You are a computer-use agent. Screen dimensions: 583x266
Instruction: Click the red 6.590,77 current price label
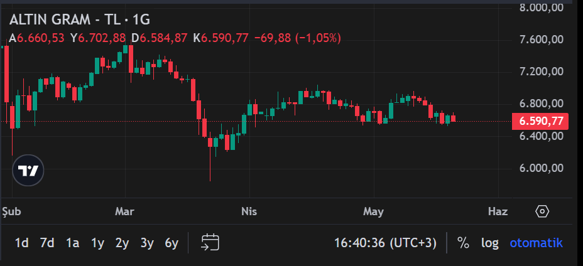tap(540, 122)
